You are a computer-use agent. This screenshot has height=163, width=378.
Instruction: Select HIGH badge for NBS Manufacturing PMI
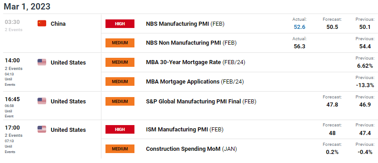tap(120, 23)
